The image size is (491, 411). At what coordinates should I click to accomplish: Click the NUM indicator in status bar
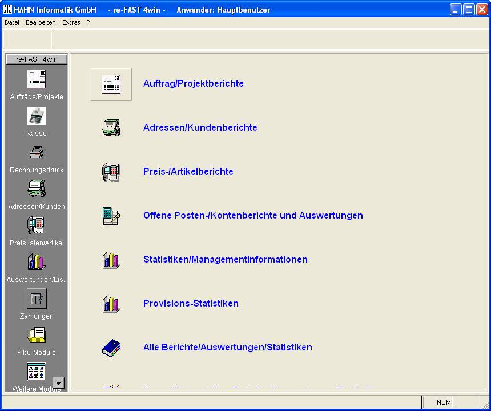pos(444,402)
